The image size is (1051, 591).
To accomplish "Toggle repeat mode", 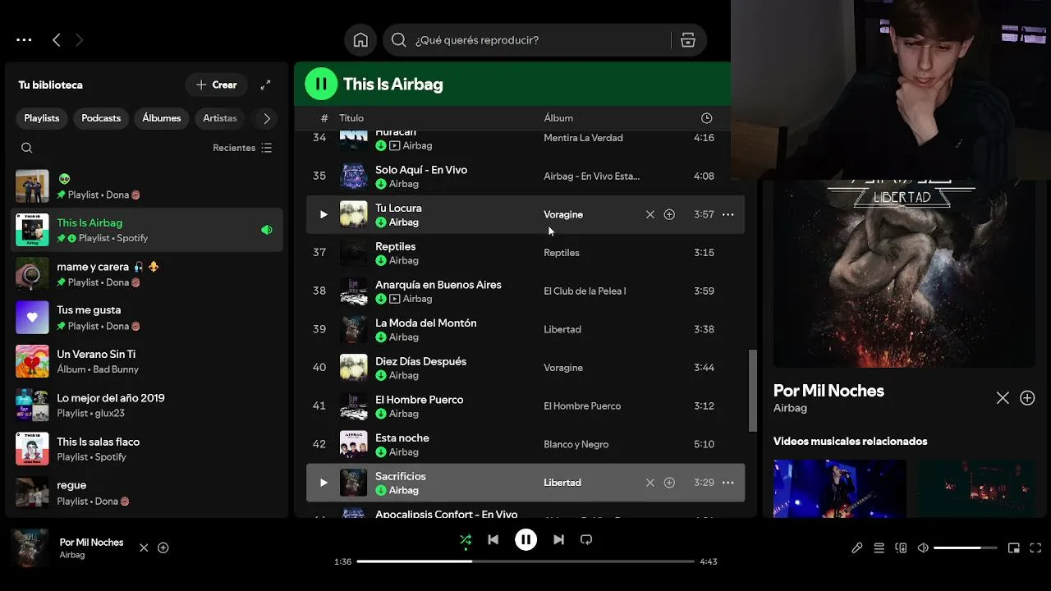I will [586, 539].
